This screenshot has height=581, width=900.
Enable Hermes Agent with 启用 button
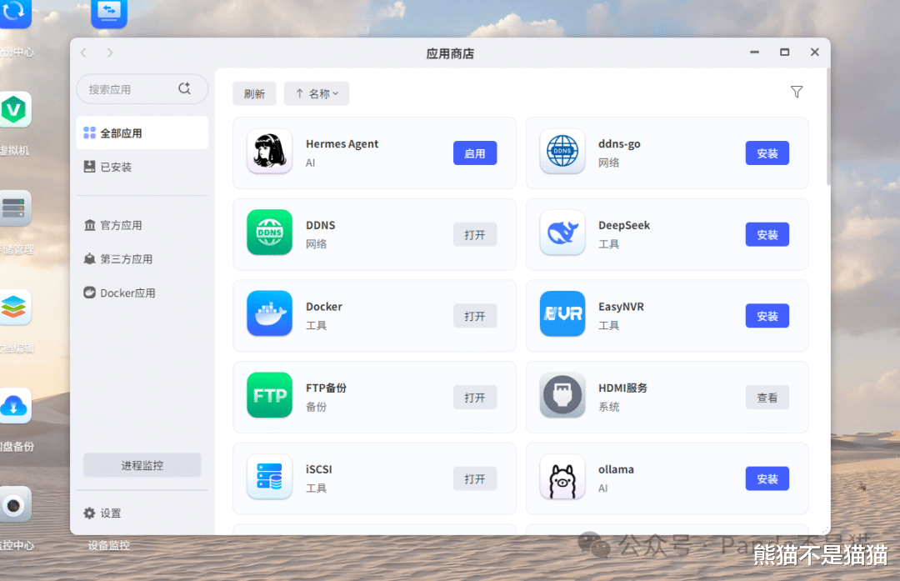tap(475, 153)
